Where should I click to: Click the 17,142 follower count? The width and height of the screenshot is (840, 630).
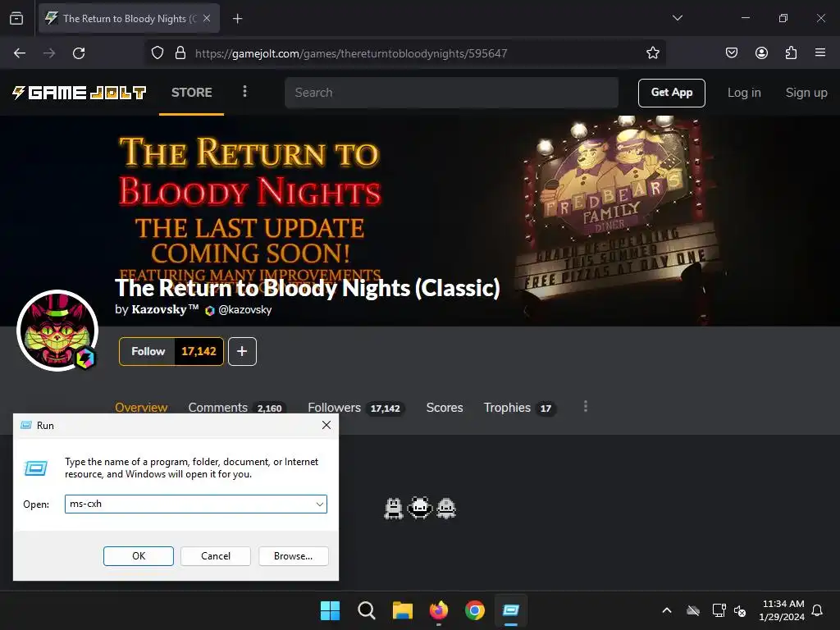point(199,351)
